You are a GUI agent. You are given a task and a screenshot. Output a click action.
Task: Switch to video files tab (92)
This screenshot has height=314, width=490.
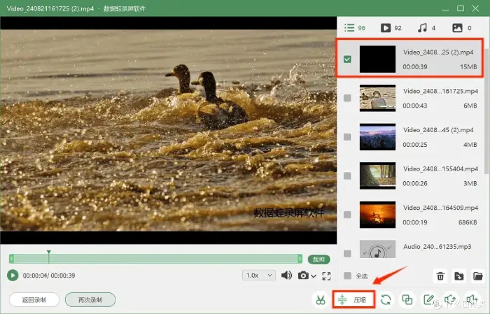[x=391, y=28]
